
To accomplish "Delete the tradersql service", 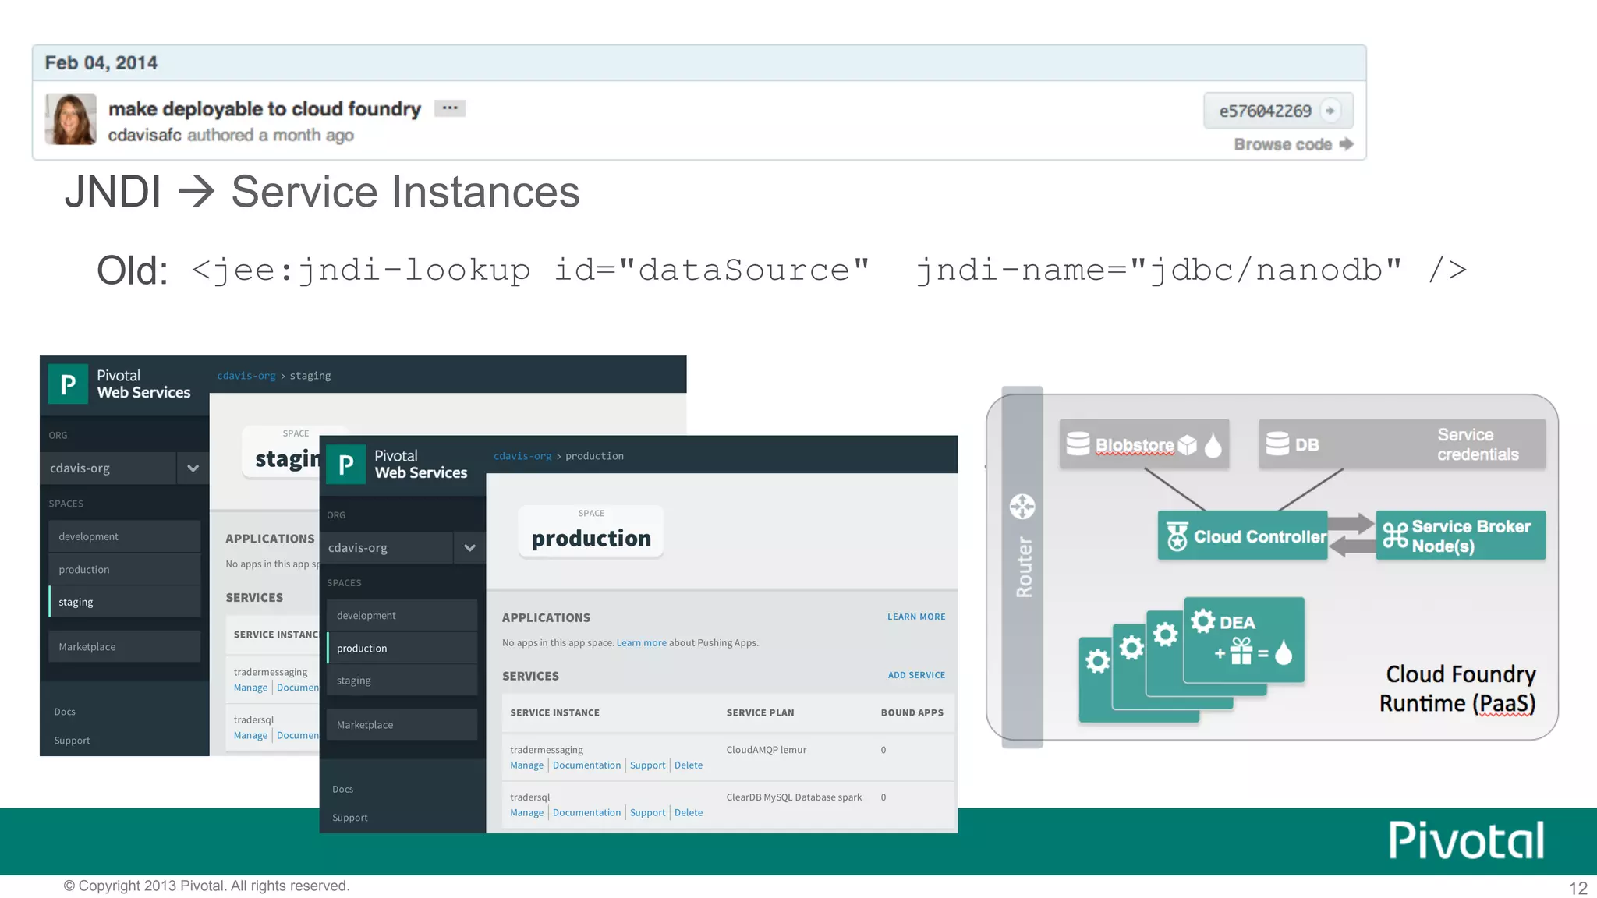I will point(689,812).
